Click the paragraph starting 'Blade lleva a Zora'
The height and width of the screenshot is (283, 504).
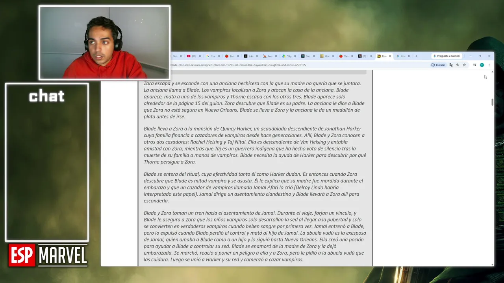(x=254, y=145)
